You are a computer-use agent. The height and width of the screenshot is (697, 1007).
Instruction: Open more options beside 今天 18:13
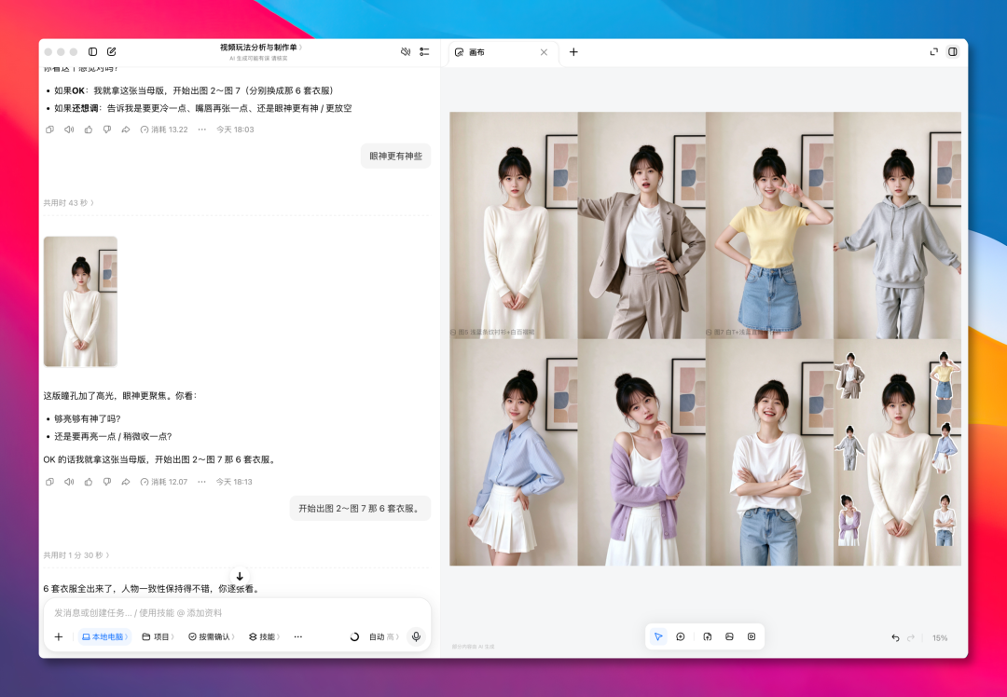coord(201,482)
